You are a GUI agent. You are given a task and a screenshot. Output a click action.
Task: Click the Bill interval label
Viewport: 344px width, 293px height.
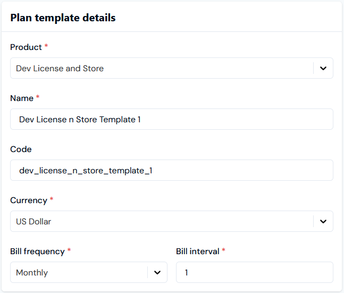[197, 252]
